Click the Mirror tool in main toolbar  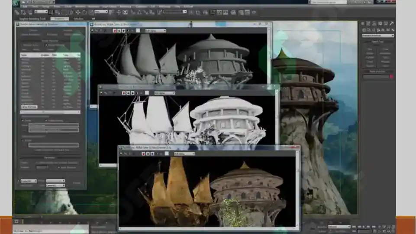point(191,12)
